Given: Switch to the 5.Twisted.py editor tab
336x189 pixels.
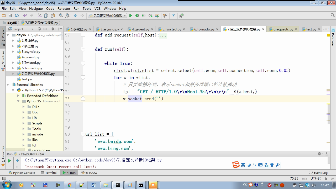Looking at the screenshot, I should 171,29.
